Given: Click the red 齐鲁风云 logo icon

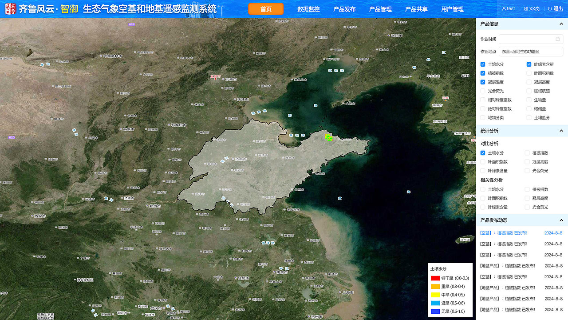Looking at the screenshot, I should (x=10, y=8).
